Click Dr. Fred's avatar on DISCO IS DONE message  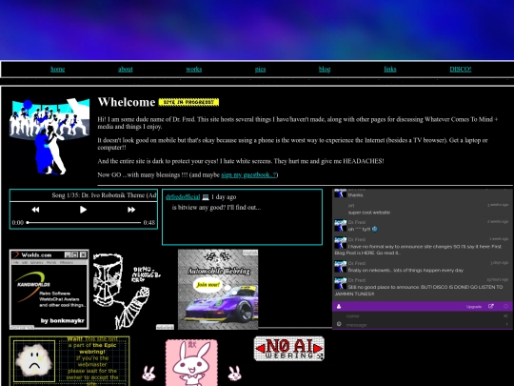[340, 283]
